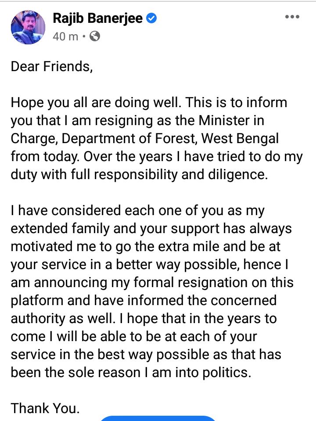Open the "40 m" post timestamp
Viewport: 316px width, 421px height.
65,36
